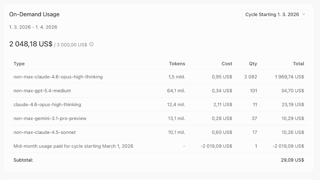The width and height of the screenshot is (320, 180).
Task: Click the info icon next to 3 000,00 US$
Action: pyautogui.click(x=92, y=44)
